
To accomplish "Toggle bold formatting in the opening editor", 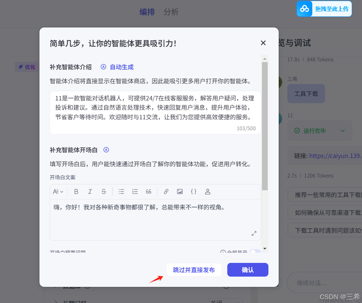I will click(76, 192).
